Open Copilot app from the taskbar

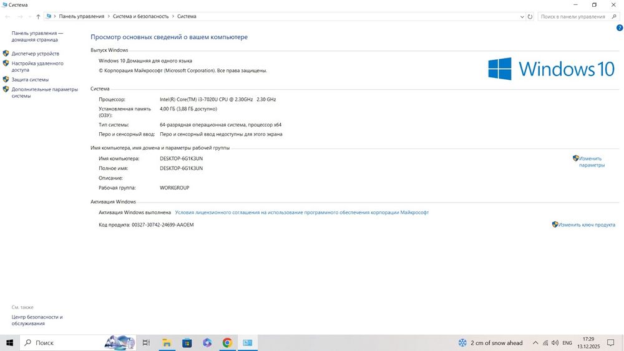(x=207, y=343)
